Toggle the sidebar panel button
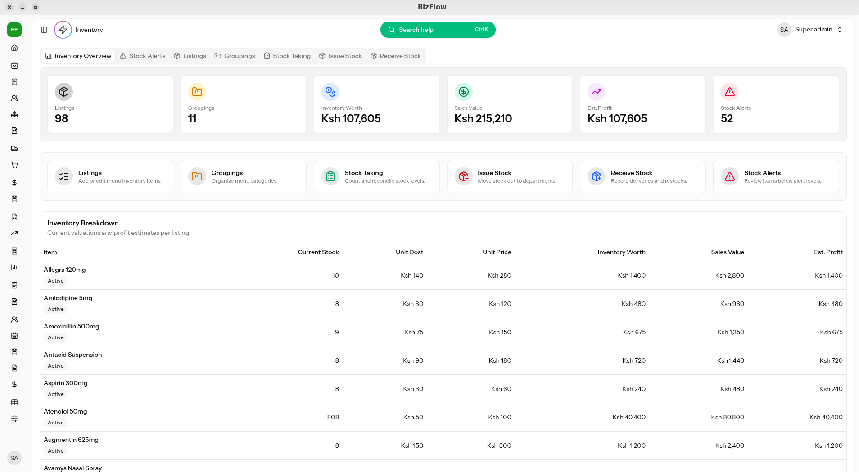This screenshot has height=472, width=859. coord(44,30)
